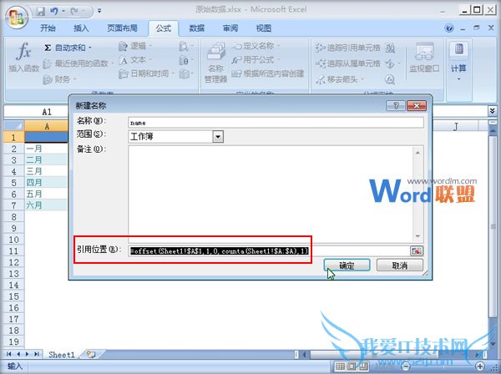Open the 名称管理器
The height and width of the screenshot is (374, 501).
215,63
